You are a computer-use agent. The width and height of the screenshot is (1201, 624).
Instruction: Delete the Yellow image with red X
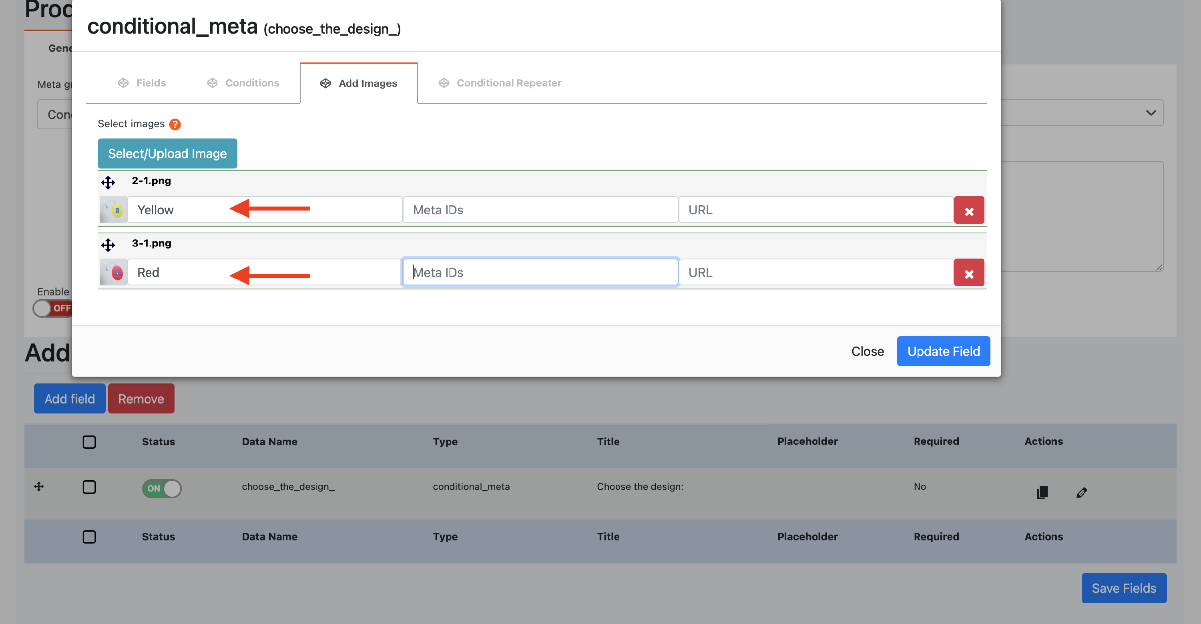[x=968, y=210]
